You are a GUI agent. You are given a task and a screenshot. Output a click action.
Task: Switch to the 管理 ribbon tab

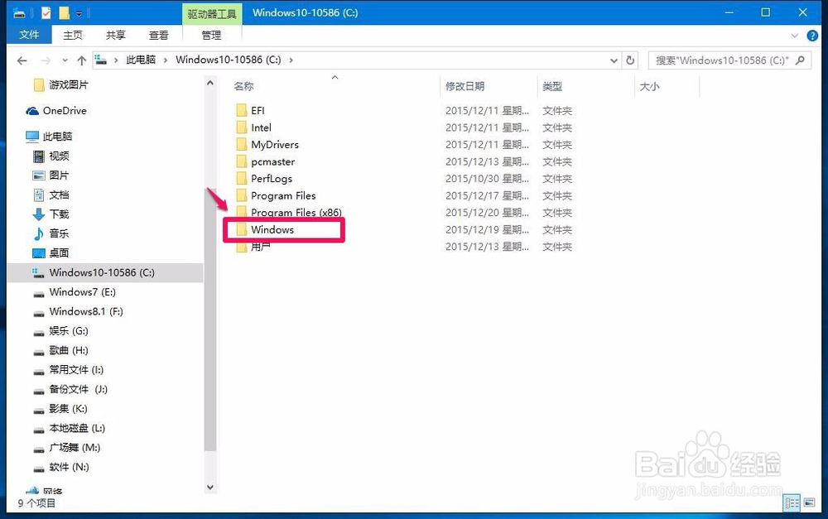(211, 35)
